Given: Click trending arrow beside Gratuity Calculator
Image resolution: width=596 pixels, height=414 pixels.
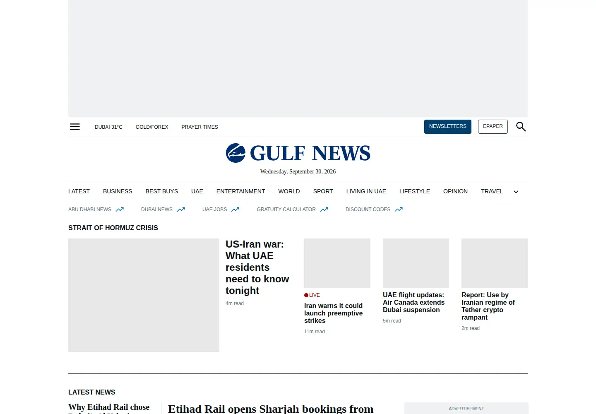Looking at the screenshot, I should click(324, 209).
